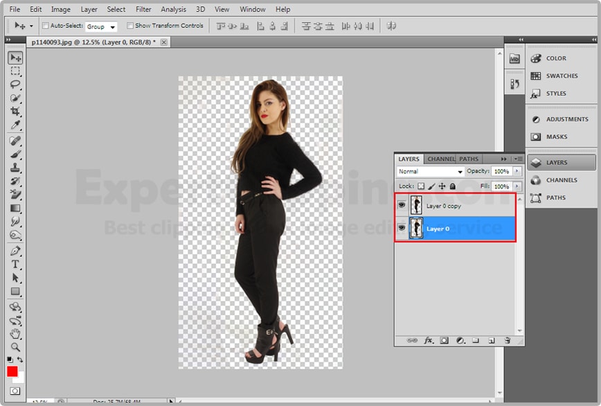
Task: Click the delete layer trash icon
Action: (507, 341)
